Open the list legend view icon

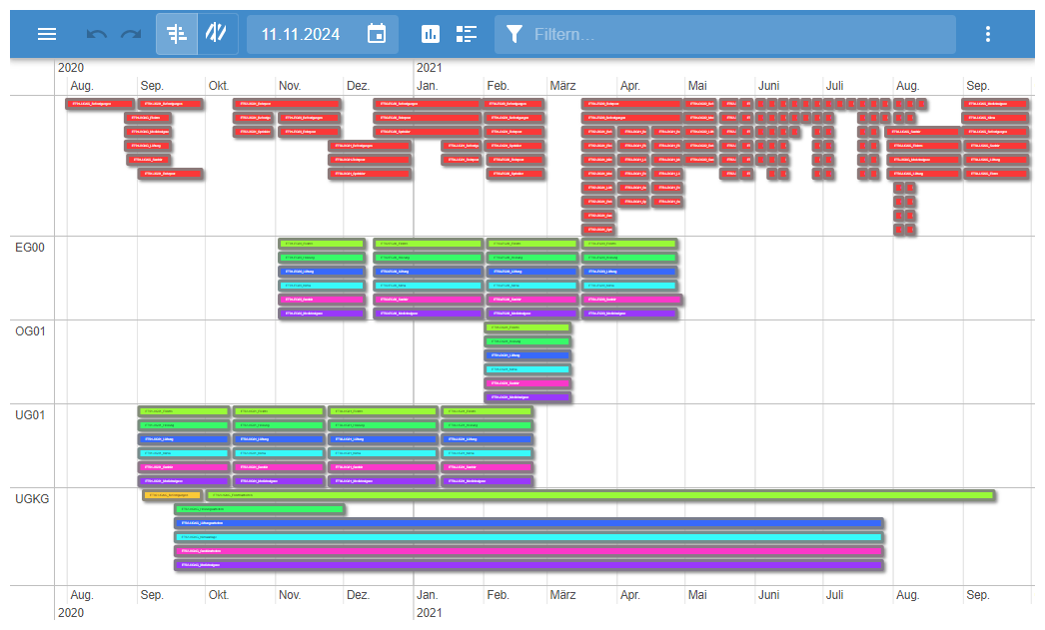(467, 34)
